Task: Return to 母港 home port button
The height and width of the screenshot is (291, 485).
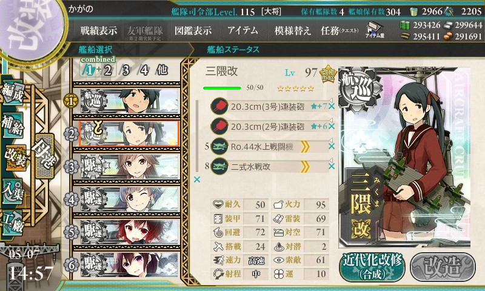Action: [45, 156]
